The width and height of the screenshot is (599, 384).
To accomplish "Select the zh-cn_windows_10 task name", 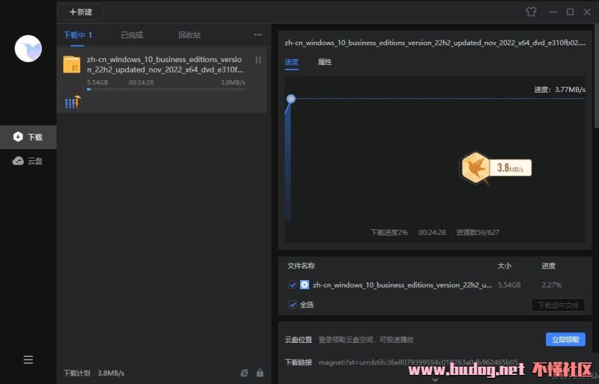I will [x=165, y=65].
